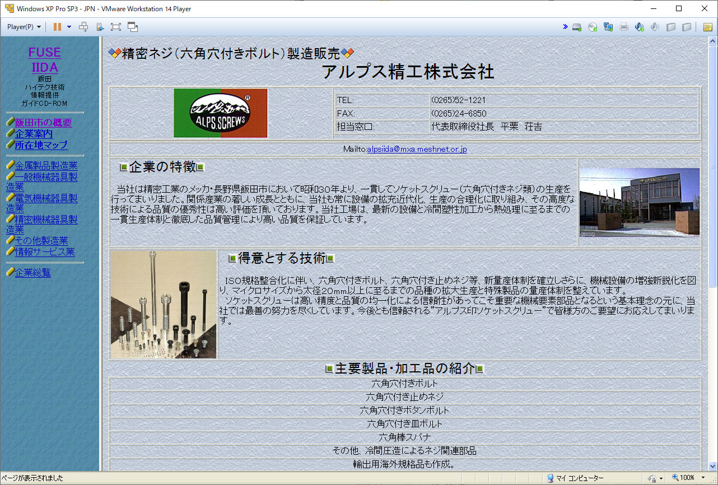Screen dimensions: 718x485
Task: Click the マイ コンピューター security zone in the status bar
Action: pos(575,478)
